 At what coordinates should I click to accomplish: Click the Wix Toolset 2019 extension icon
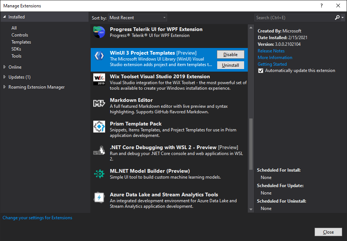pos(99,79)
